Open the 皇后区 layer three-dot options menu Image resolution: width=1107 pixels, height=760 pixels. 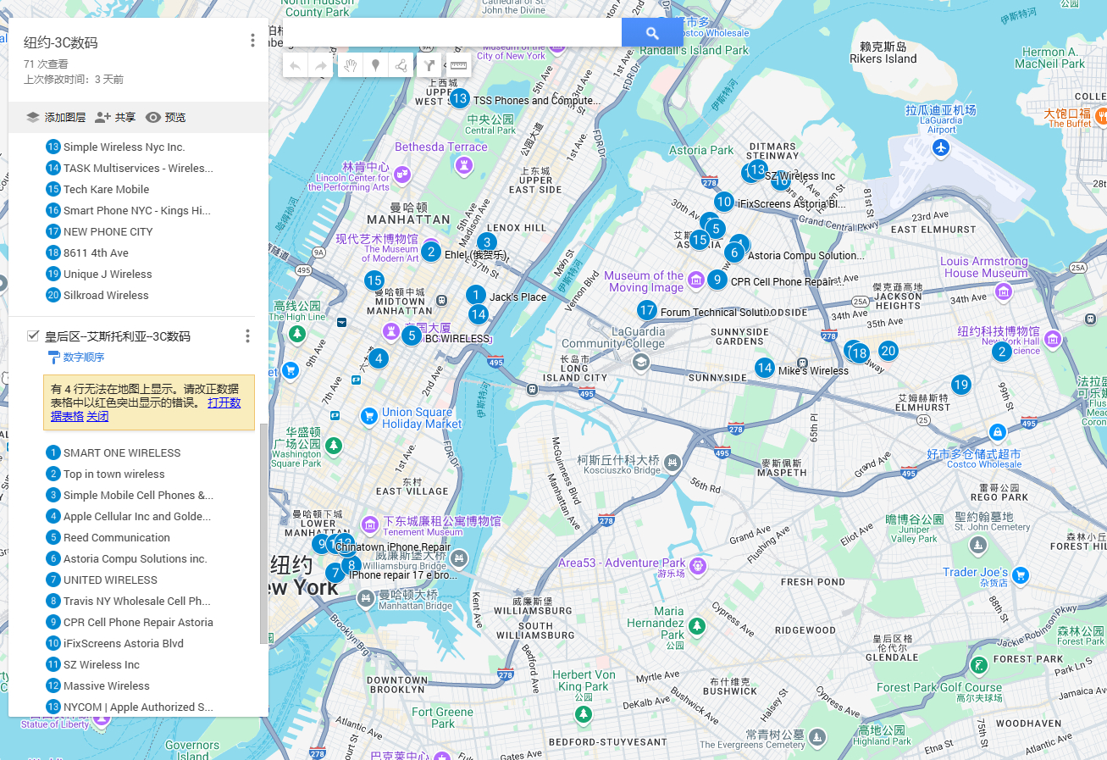coord(247,336)
